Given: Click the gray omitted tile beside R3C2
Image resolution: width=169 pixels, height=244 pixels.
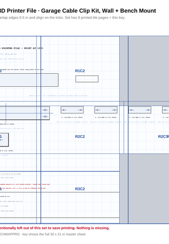Looking at the screenshot, I should 144,189.
